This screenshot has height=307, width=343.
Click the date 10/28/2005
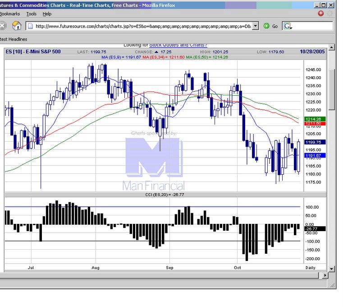click(x=312, y=51)
